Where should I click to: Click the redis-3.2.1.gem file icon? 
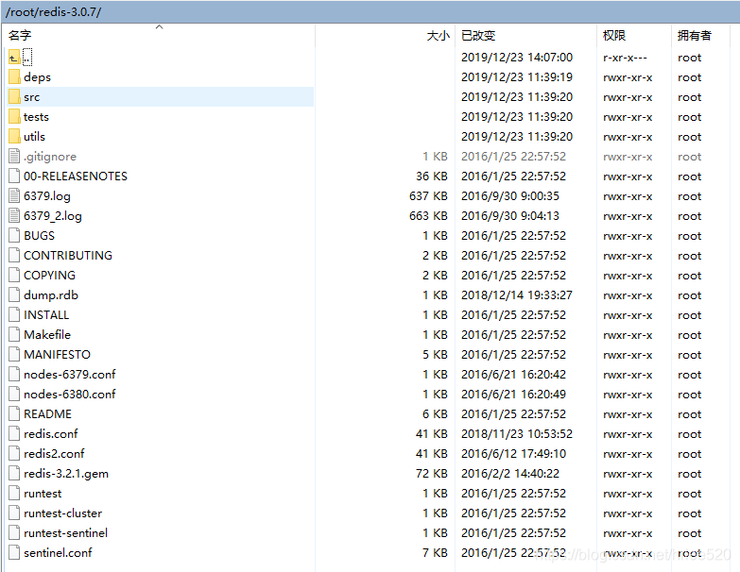pos(14,473)
